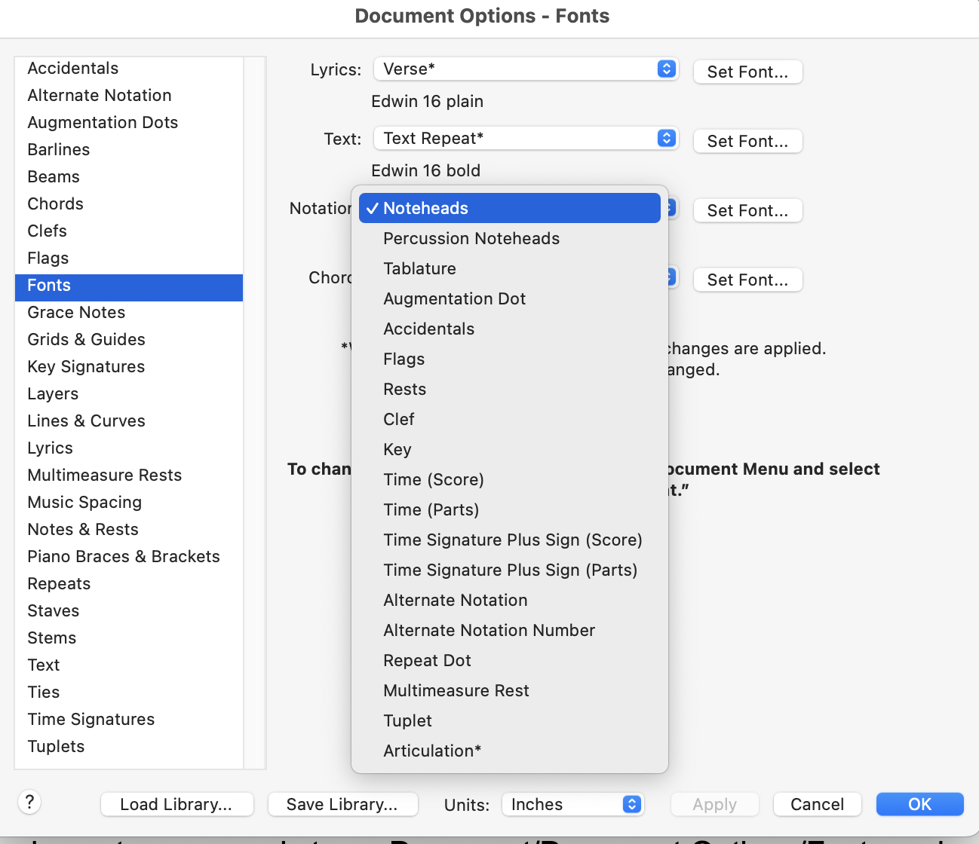979x844 pixels.
Task: Select Tablature in the popup menu
Action: coord(419,269)
